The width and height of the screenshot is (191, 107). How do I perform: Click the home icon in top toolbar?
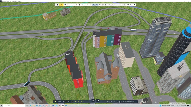[57, 5]
